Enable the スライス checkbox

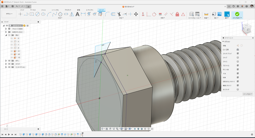(238, 61)
